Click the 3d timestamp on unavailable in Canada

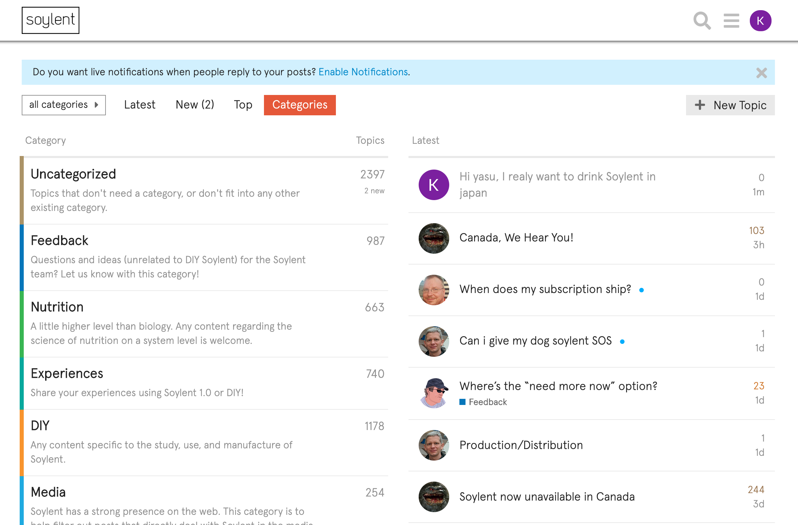[759, 504]
